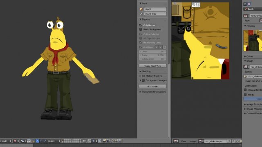Expand the Transform Orientations section
The height and width of the screenshot is (147, 262).
pos(140,92)
